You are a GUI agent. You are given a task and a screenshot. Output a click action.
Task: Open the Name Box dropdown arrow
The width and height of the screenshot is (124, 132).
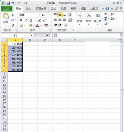[x=32, y=36]
